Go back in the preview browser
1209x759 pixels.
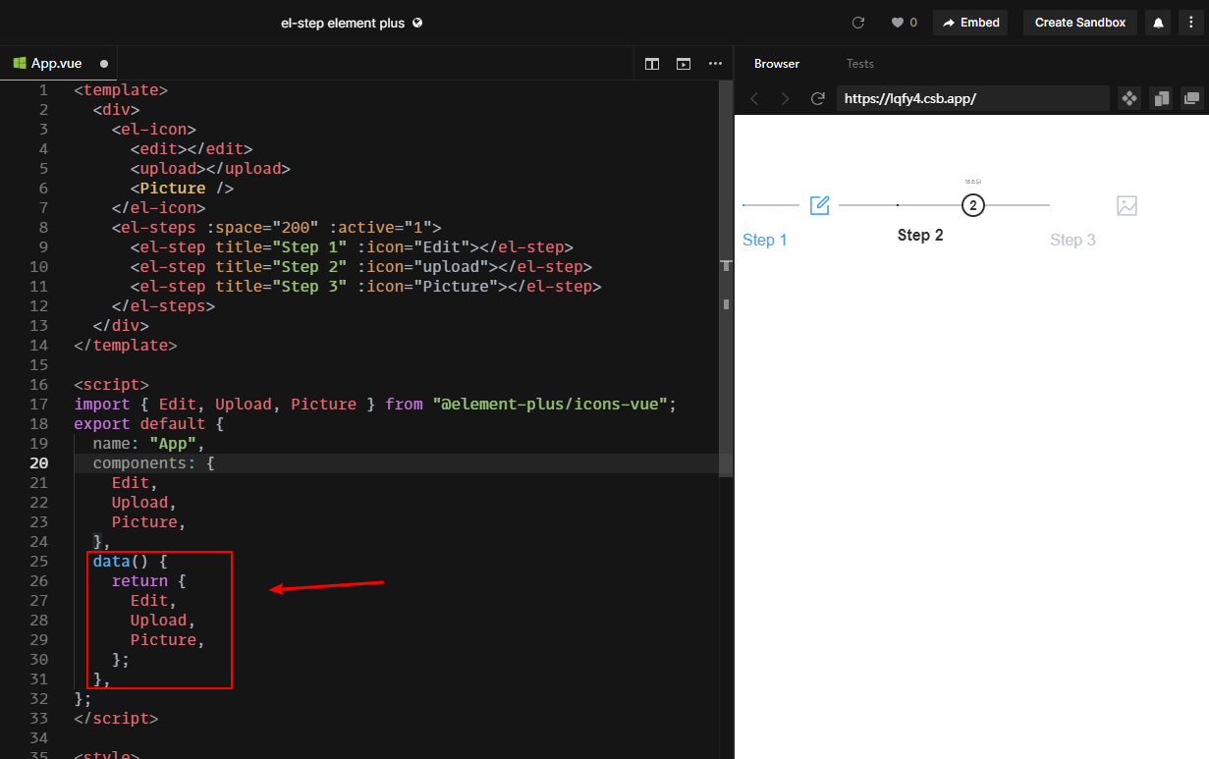(x=754, y=98)
